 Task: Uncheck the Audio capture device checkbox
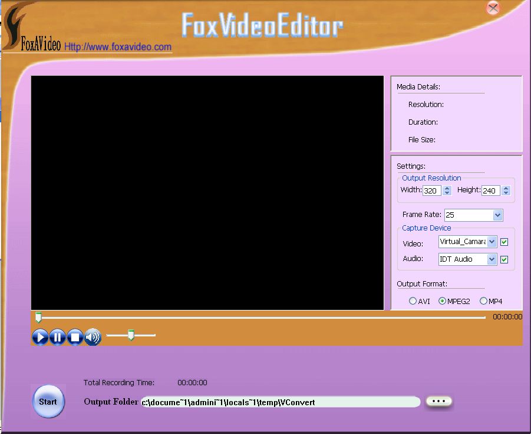pos(504,259)
